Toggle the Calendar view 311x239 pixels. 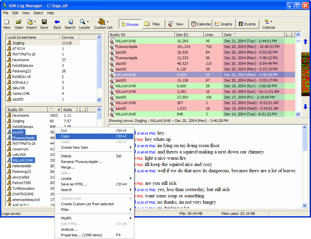(200, 24)
